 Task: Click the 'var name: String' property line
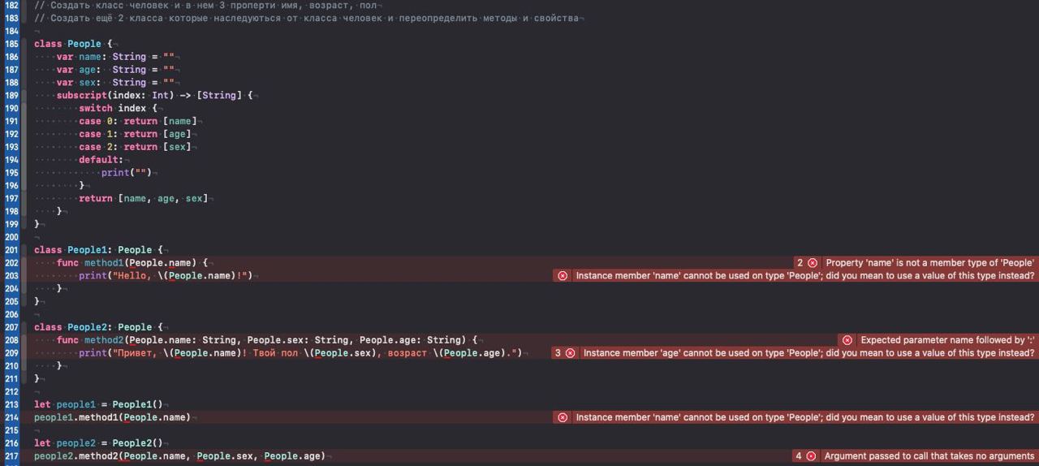(115, 57)
